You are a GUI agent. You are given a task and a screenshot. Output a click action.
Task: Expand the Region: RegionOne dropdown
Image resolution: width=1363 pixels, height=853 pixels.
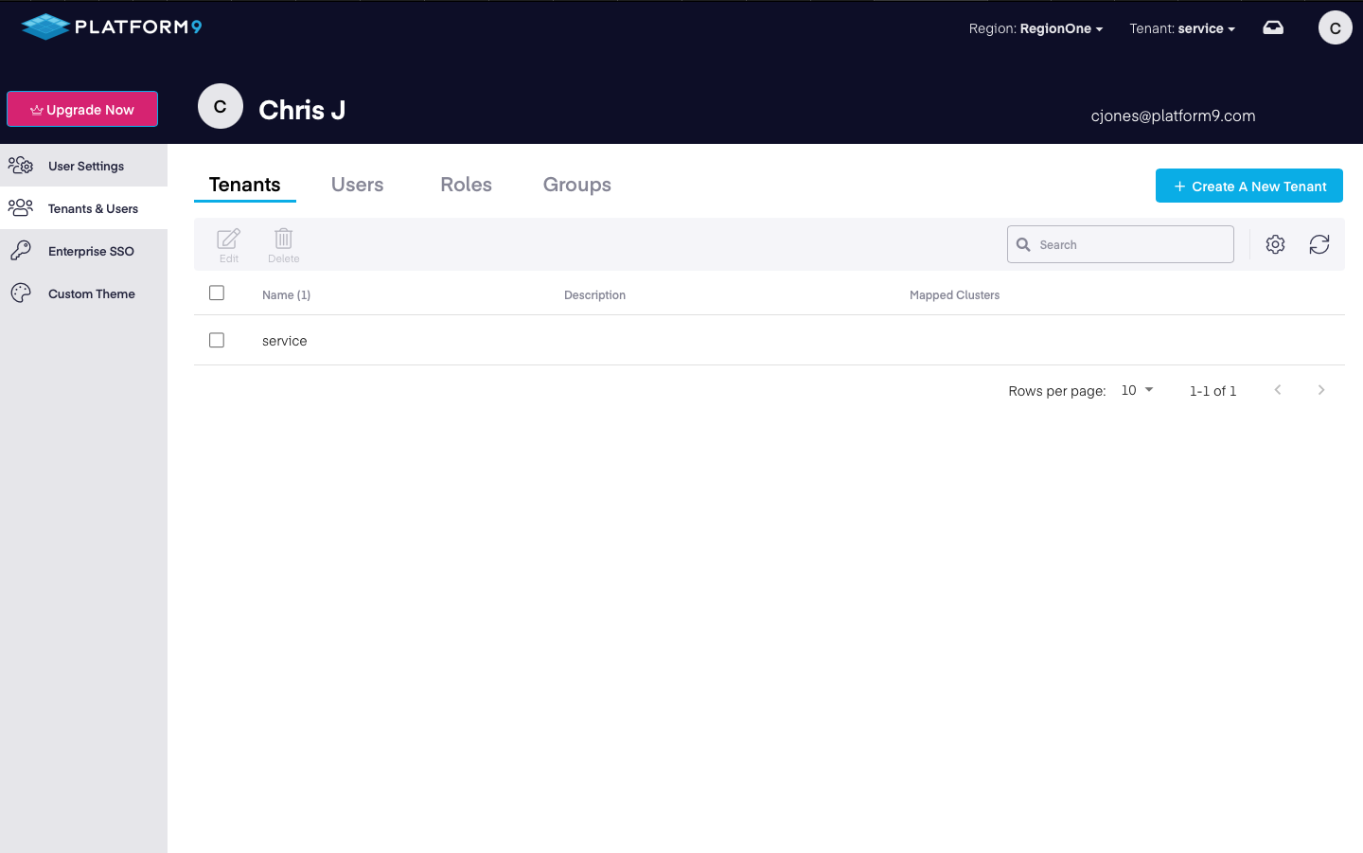tap(1036, 28)
